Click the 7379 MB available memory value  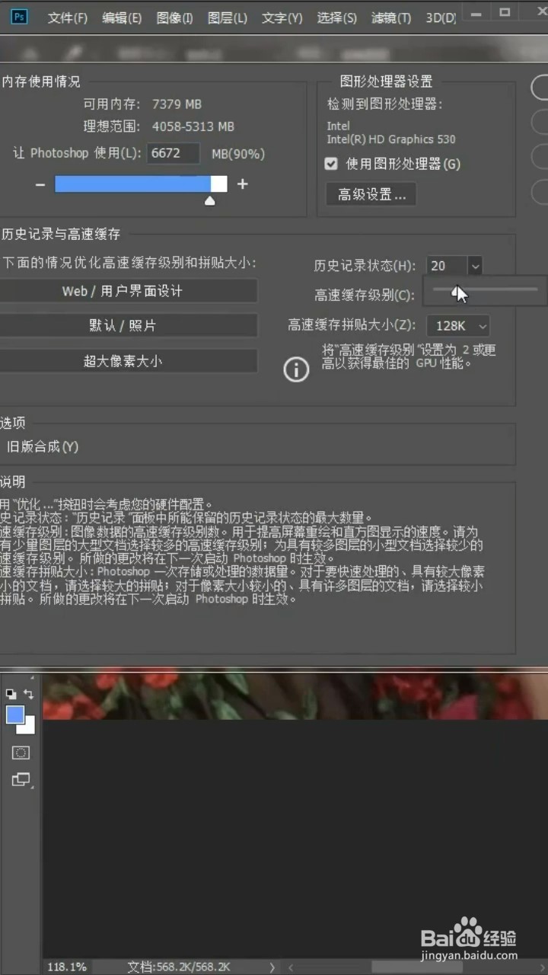177,104
